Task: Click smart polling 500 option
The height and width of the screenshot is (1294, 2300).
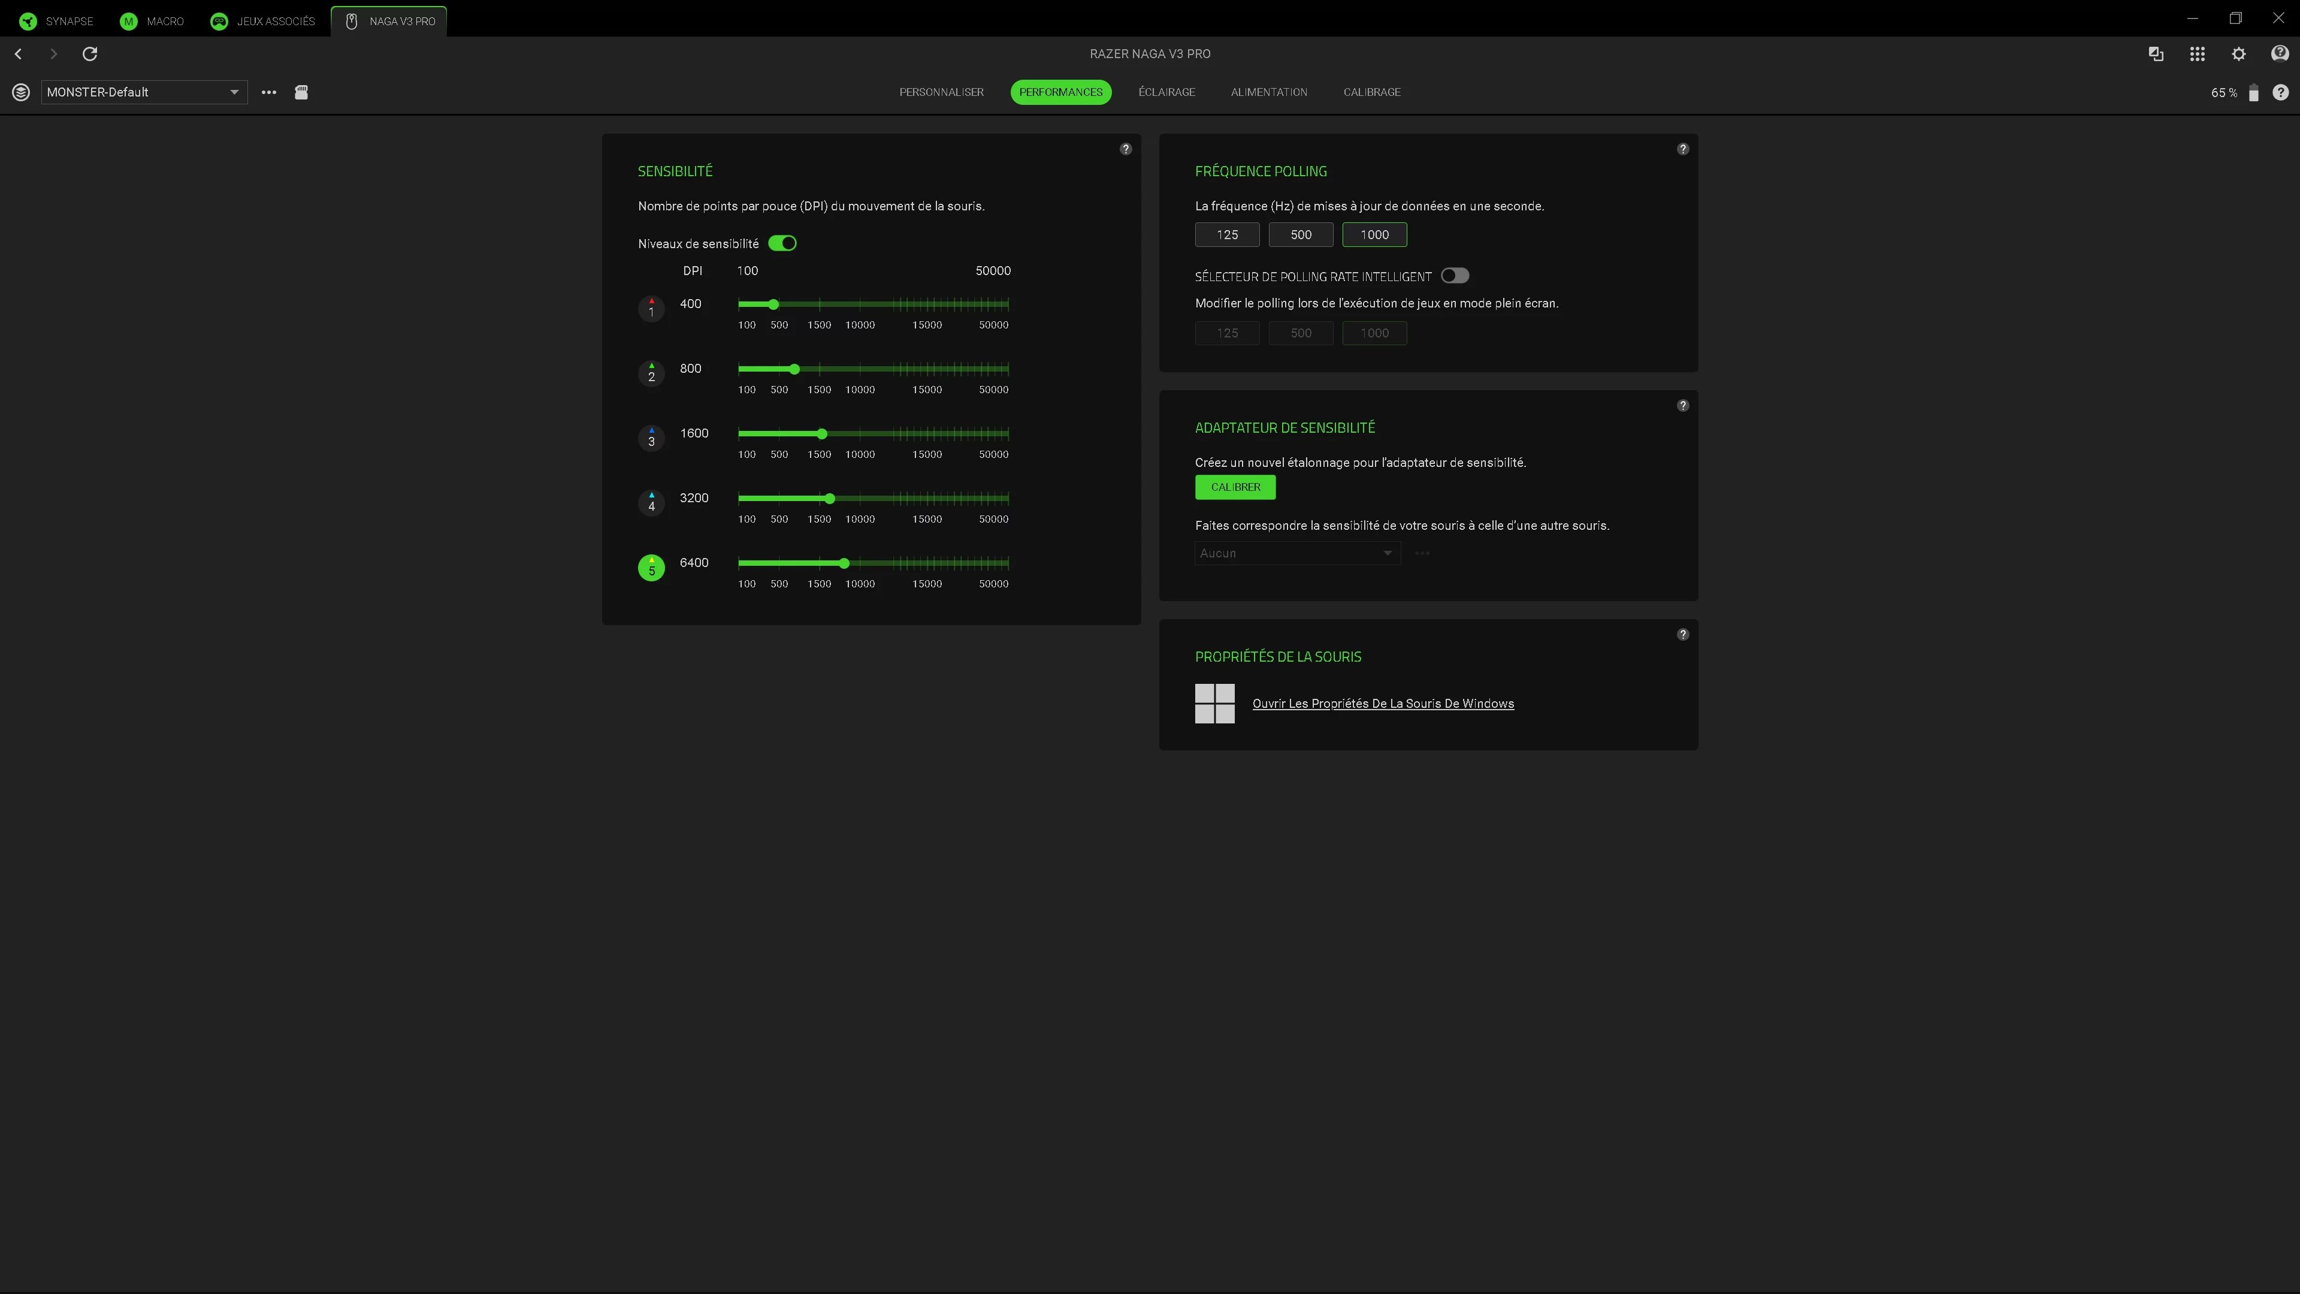Action: click(1301, 333)
